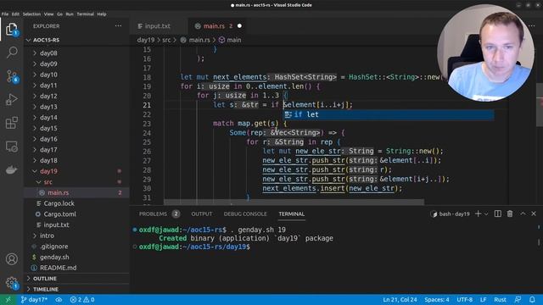Click UTF-8 encoding status item
Image resolution: width=543 pixels, height=305 pixels.
pyautogui.click(x=464, y=299)
